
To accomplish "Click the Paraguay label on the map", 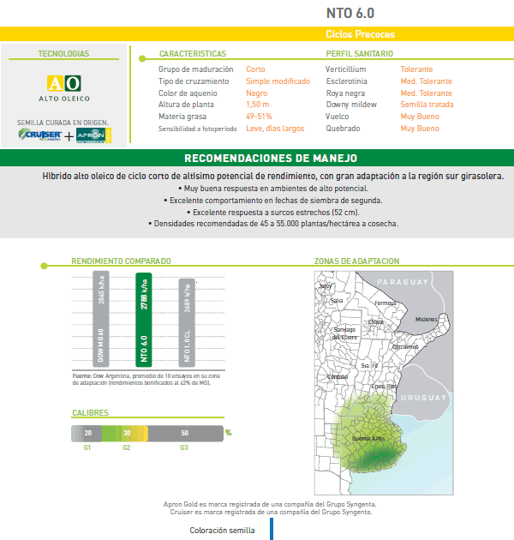I will tap(407, 282).
